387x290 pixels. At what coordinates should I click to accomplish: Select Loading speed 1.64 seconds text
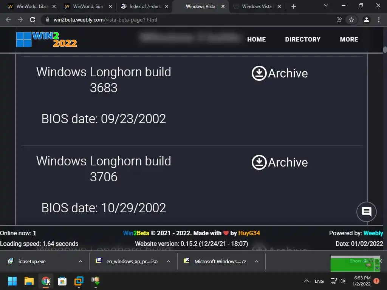tap(39, 244)
